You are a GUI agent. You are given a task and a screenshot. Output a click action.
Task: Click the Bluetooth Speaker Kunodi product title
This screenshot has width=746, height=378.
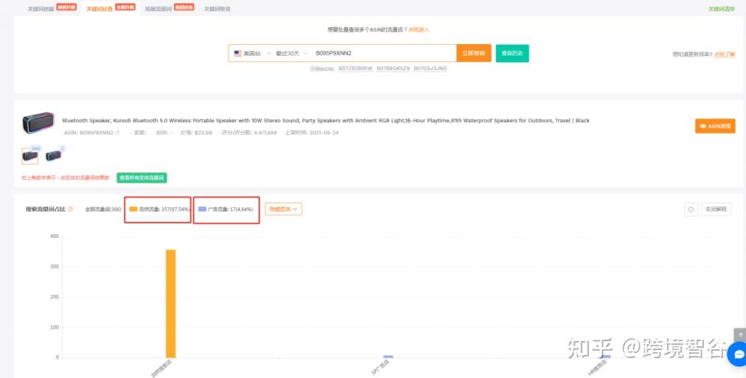[x=326, y=120]
